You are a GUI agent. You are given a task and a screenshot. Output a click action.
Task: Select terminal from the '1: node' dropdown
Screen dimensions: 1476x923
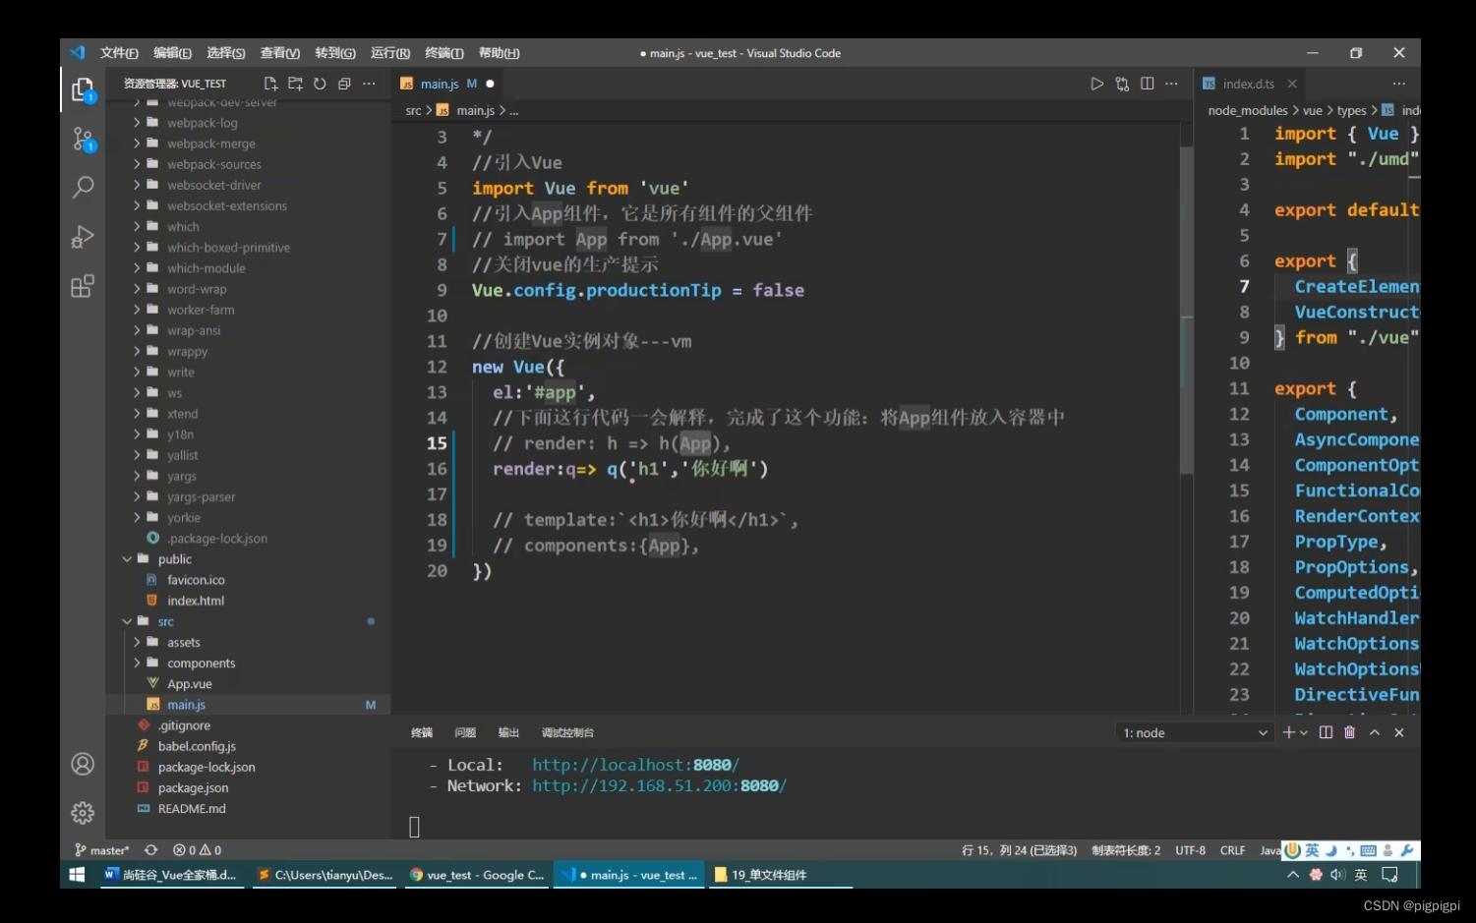[x=1195, y=733]
